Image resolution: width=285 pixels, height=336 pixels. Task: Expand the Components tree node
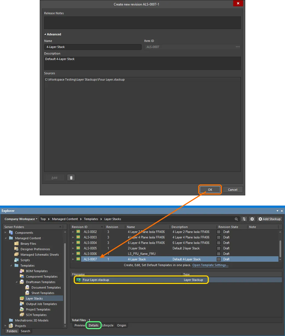(x=5, y=233)
